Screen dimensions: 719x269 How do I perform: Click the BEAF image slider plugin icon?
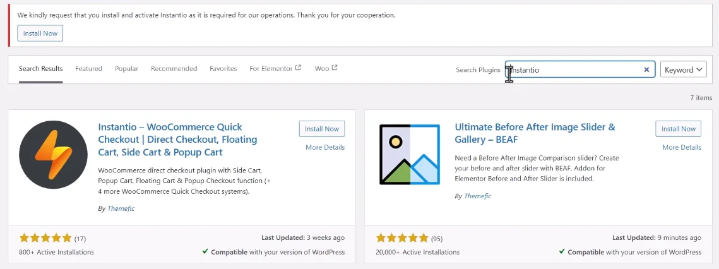(410, 155)
